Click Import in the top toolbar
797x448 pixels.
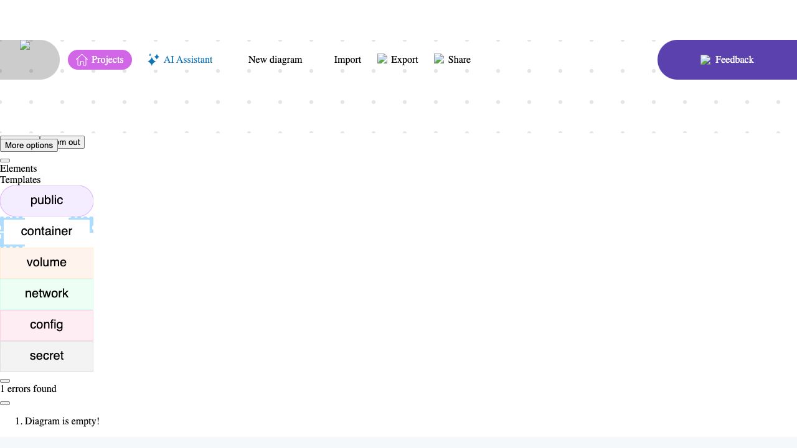coord(347,60)
